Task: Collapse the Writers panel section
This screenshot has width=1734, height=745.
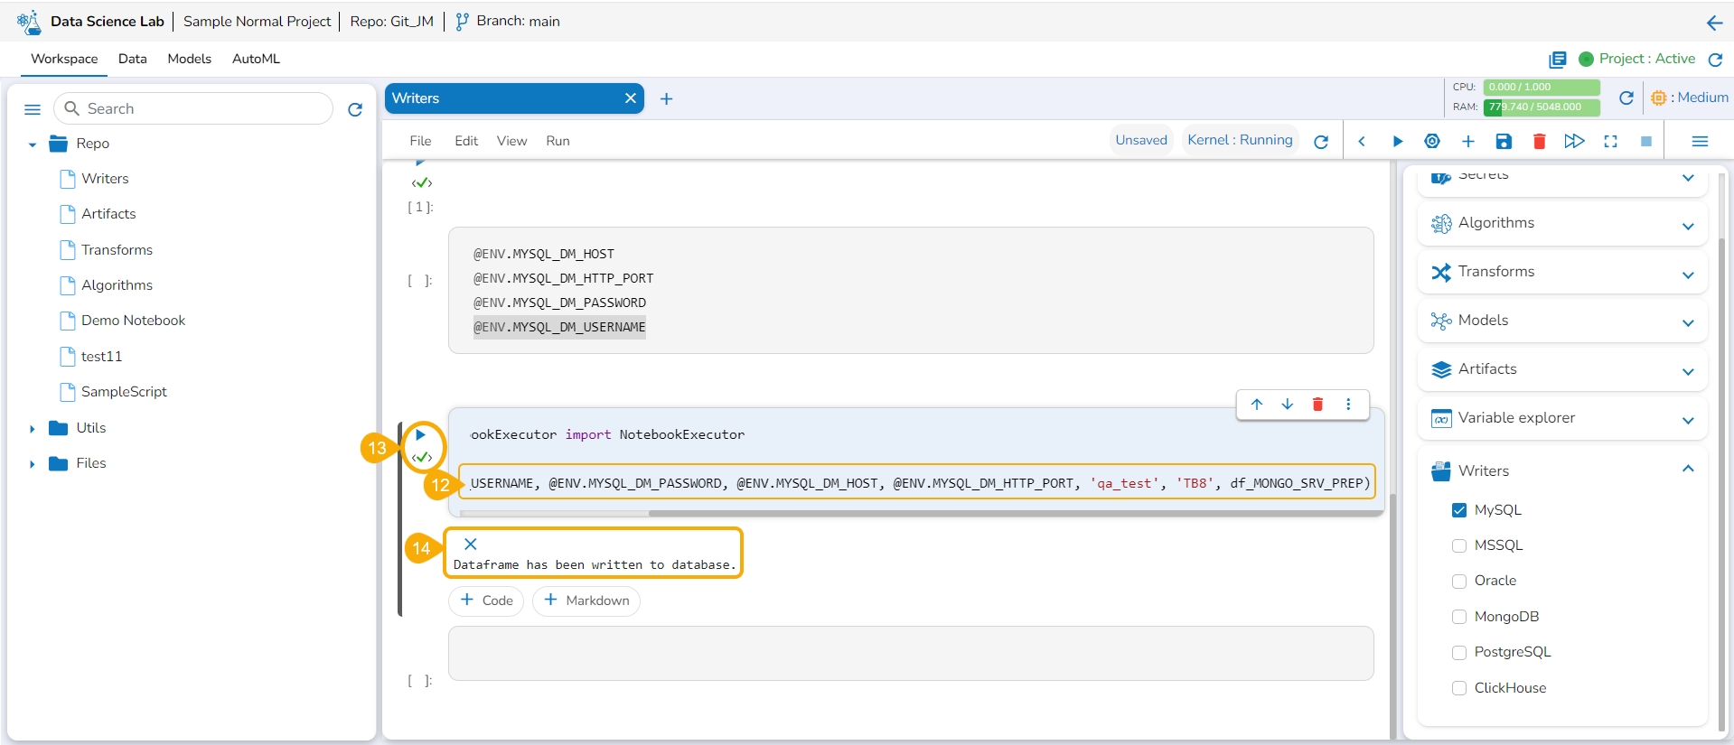Action: tap(1687, 470)
